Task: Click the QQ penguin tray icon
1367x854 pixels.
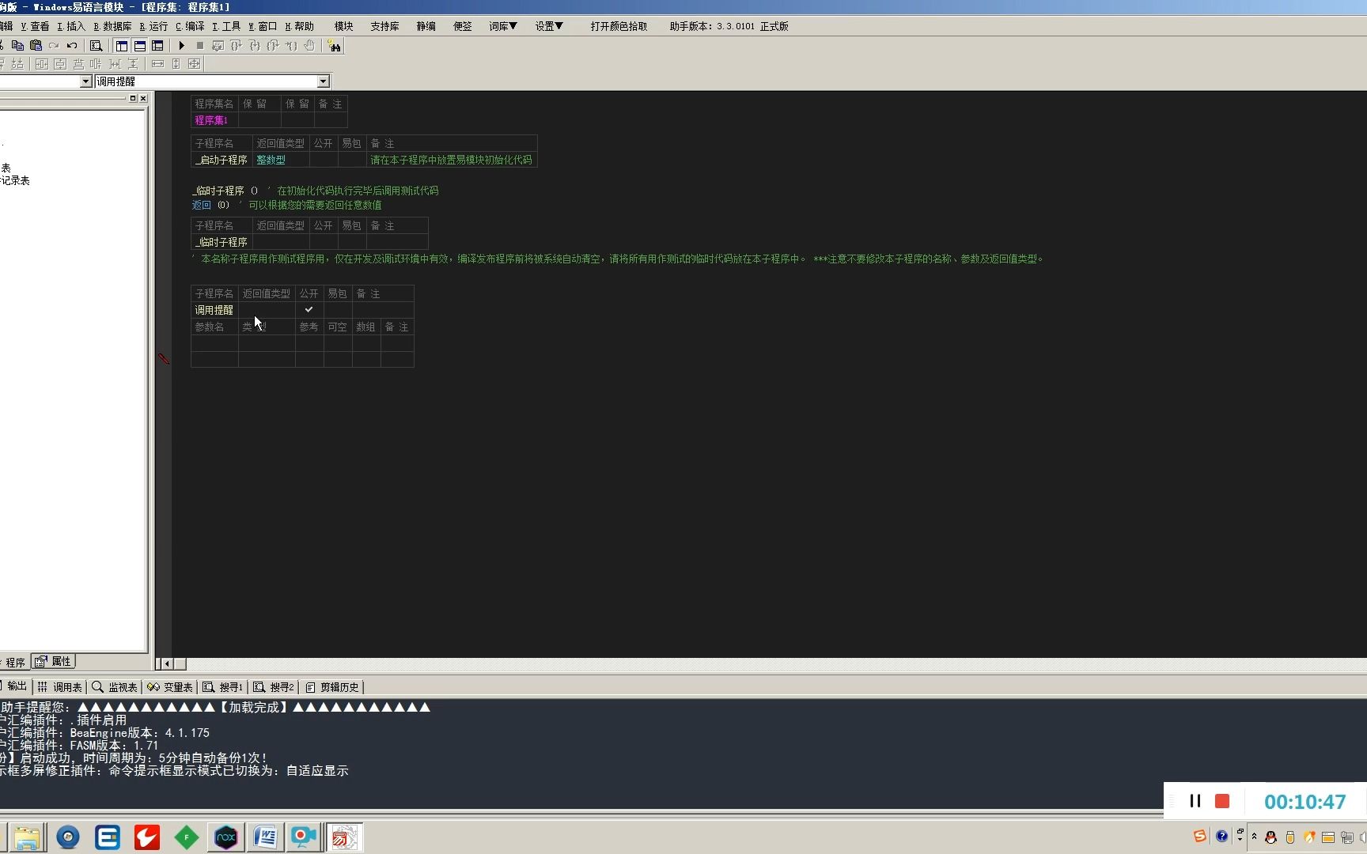Action: click(x=1271, y=837)
